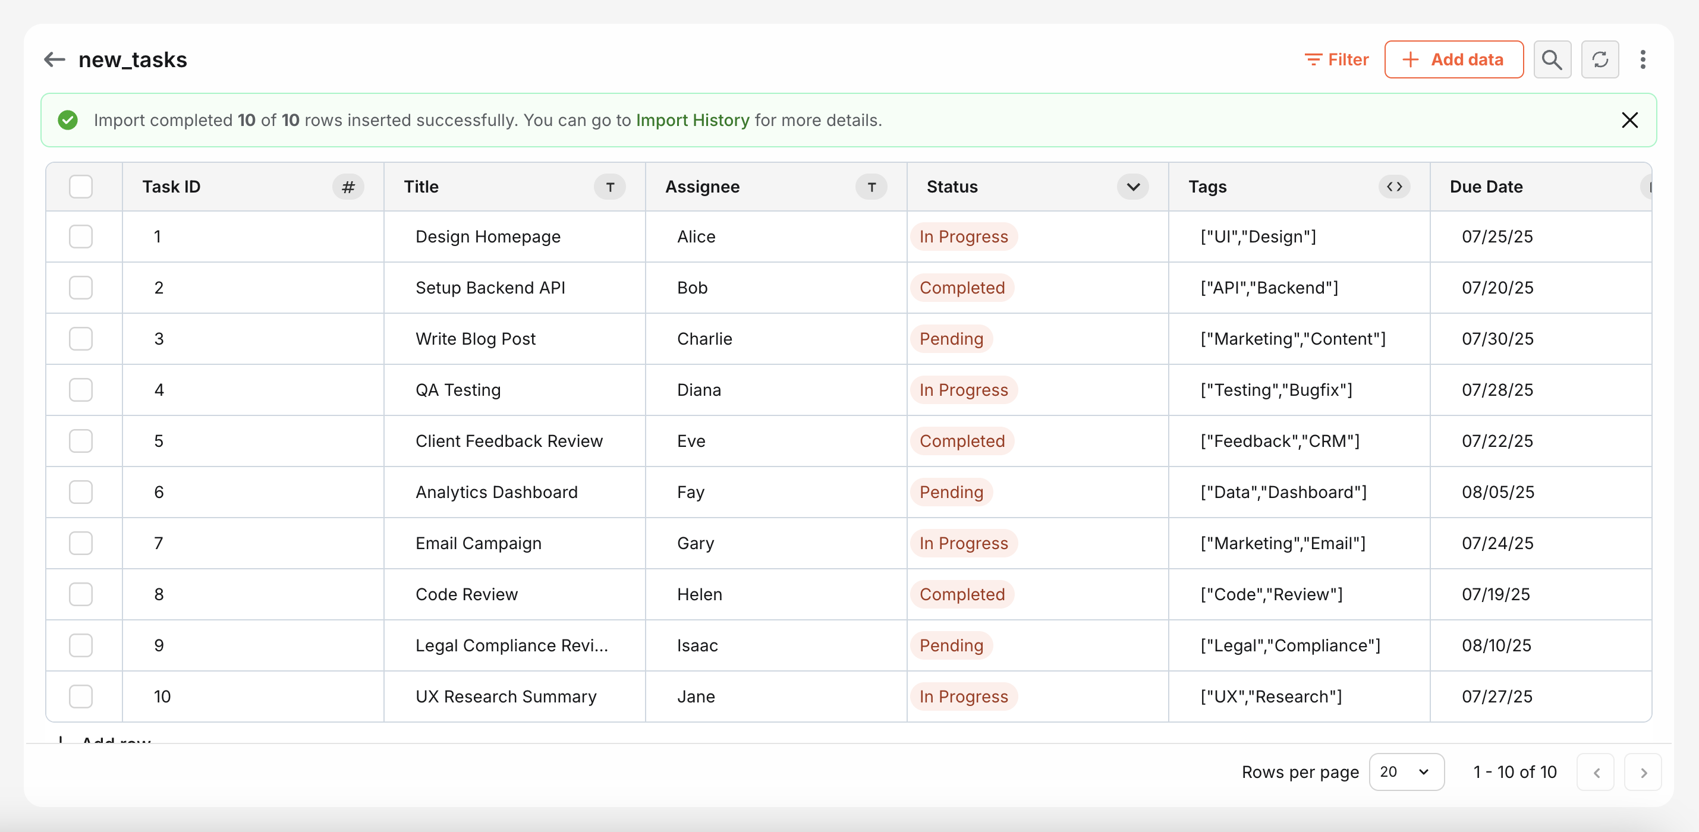Click Fay's Pending status badge
Screen dimensions: 1699x832
tap(951, 492)
